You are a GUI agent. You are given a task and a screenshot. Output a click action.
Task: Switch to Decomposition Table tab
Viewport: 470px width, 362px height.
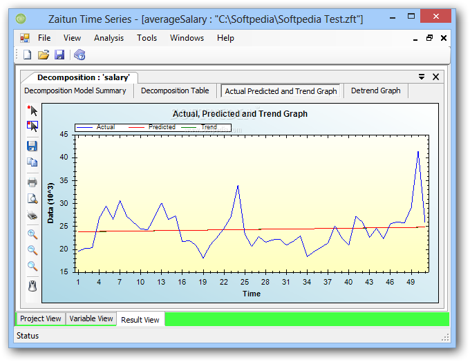pyautogui.click(x=175, y=90)
